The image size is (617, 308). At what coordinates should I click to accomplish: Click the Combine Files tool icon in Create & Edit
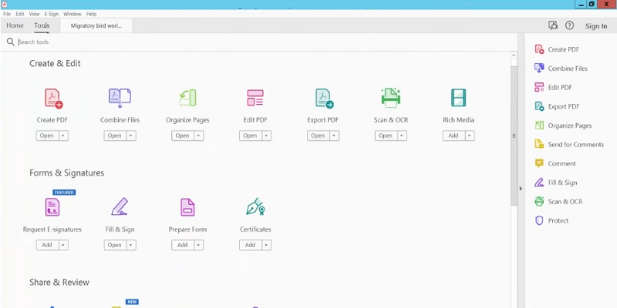pos(120,99)
